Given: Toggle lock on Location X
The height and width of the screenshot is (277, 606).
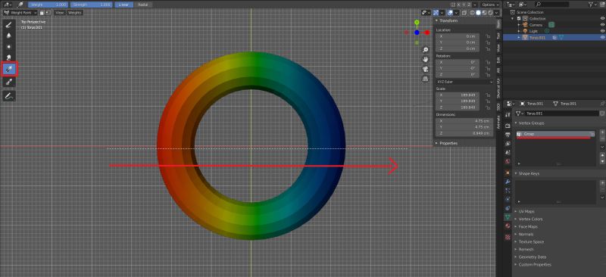Looking at the screenshot, I should 489,36.
